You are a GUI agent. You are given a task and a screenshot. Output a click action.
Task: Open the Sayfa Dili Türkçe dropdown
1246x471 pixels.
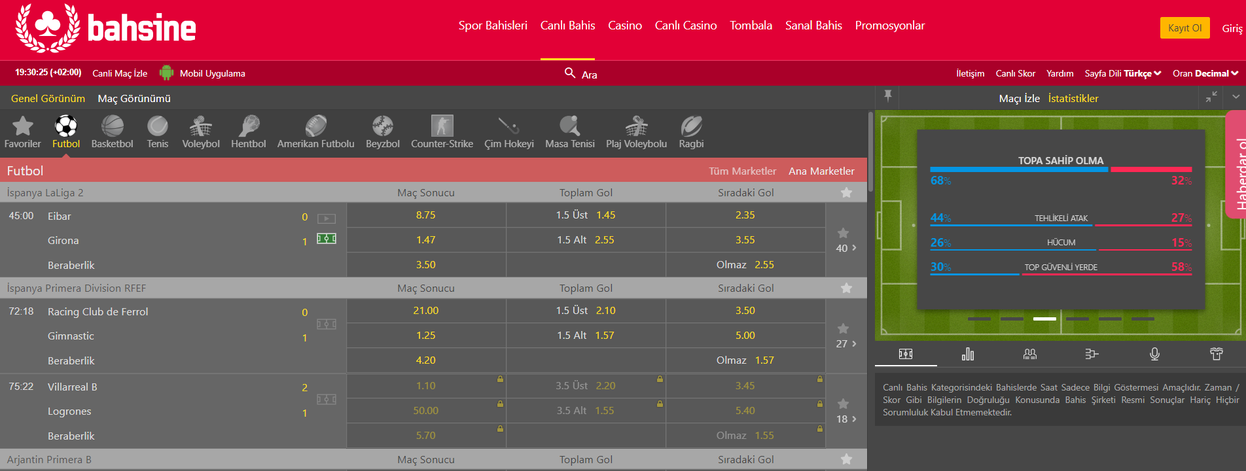tap(1122, 73)
